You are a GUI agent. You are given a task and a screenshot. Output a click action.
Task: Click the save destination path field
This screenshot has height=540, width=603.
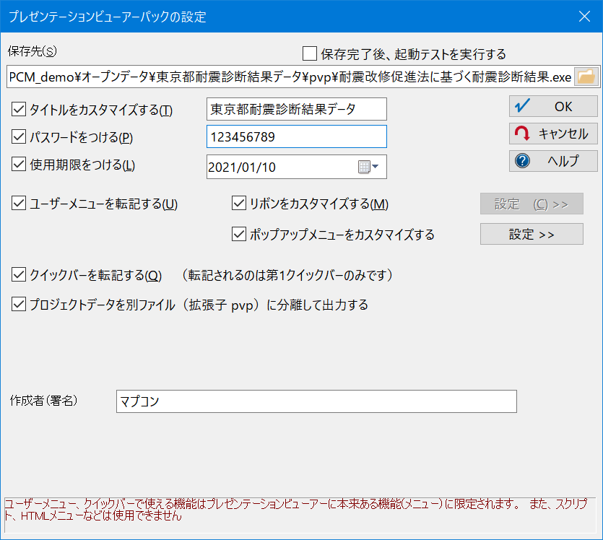290,77
